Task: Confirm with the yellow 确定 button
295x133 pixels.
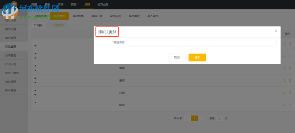Action: [x=197, y=58]
